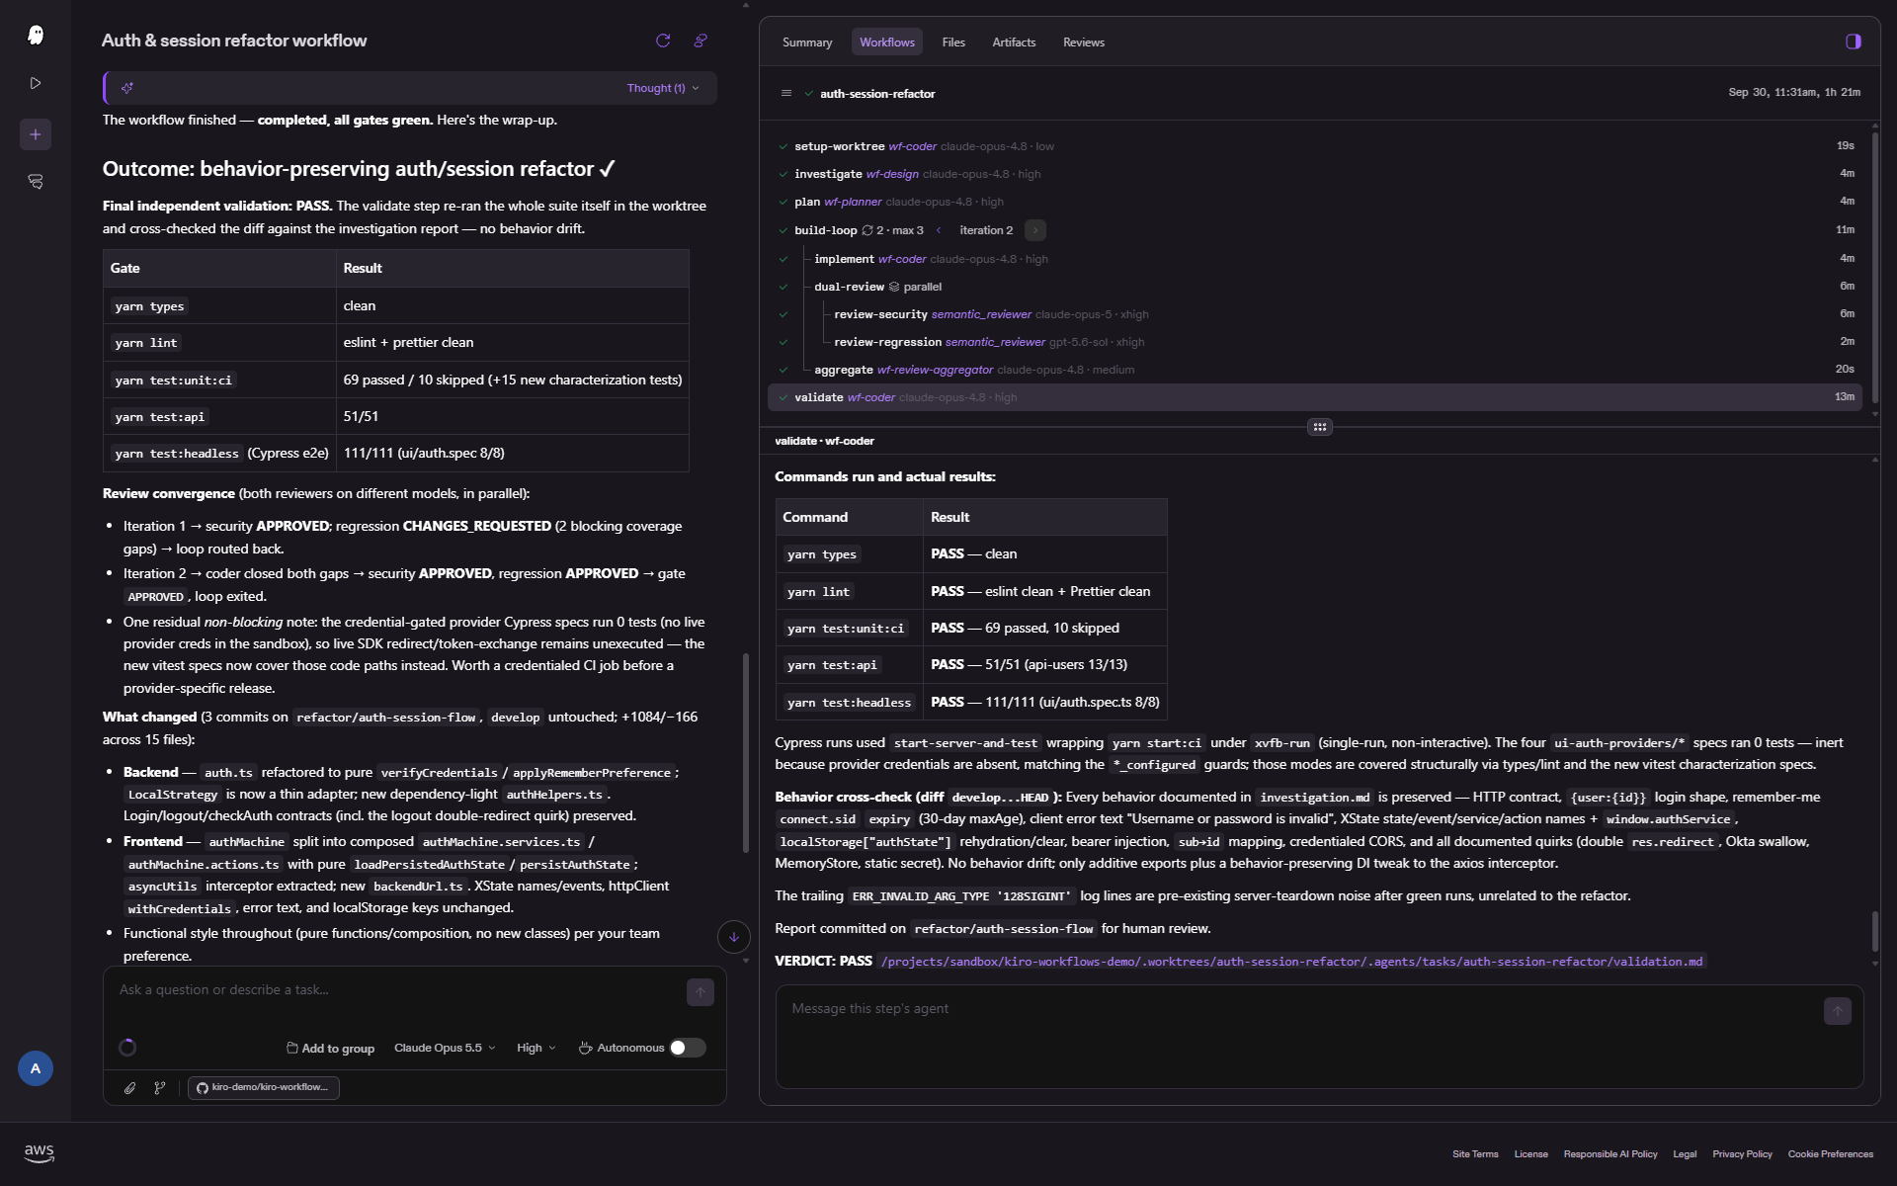
Task: Open the High effort level dropdown
Action: [x=536, y=1048]
